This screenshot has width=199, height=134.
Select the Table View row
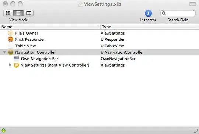[99, 46]
